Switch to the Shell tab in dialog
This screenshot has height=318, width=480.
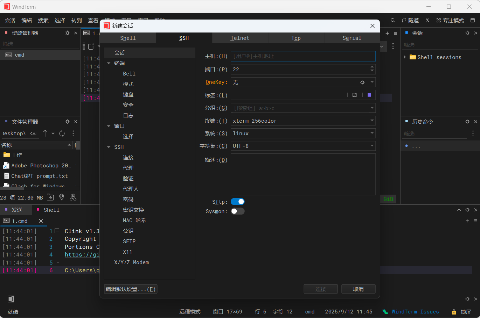(x=128, y=38)
